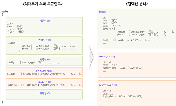Click the login_log array line on left
The width and height of the screenshot is (176, 106).
(44, 85)
